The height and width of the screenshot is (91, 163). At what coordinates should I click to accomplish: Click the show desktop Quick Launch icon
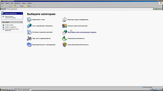(x=12, y=90)
